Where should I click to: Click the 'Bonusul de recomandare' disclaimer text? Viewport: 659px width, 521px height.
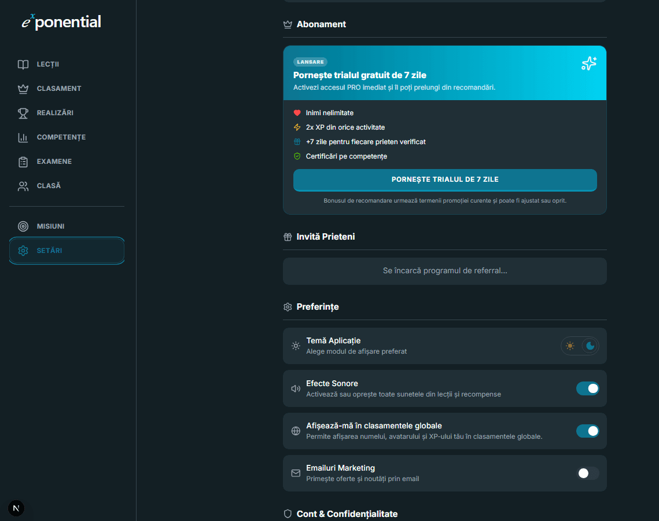pyautogui.click(x=445, y=200)
